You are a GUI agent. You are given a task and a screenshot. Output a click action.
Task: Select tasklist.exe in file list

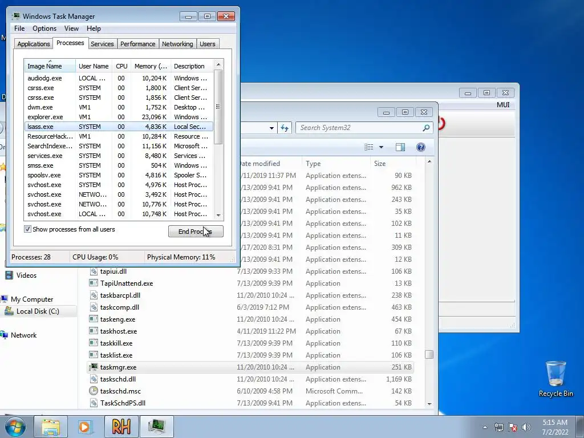(x=250, y=355)
